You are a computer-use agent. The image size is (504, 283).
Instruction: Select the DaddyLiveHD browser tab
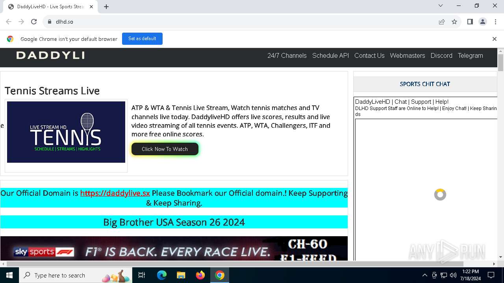coord(51,7)
